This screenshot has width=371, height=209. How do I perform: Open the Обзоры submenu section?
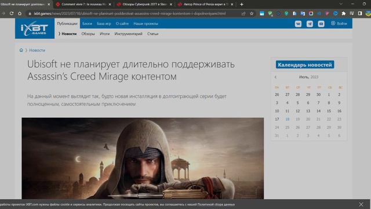[x=88, y=34]
